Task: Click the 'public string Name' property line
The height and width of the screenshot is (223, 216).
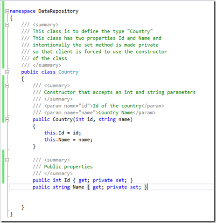Action: coord(90,187)
